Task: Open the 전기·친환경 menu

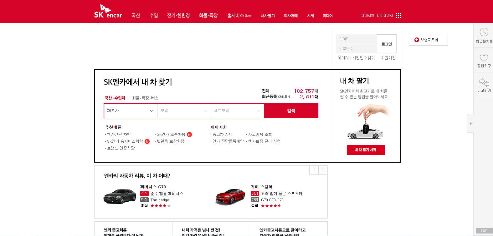Action: click(178, 15)
